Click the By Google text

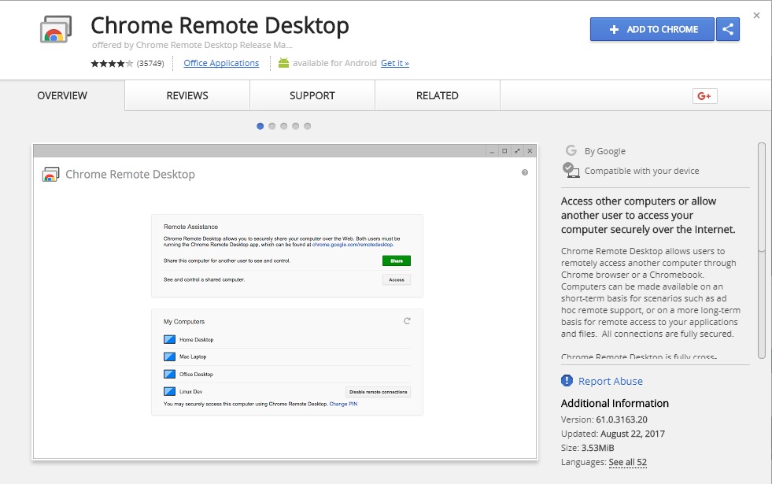[x=605, y=151]
